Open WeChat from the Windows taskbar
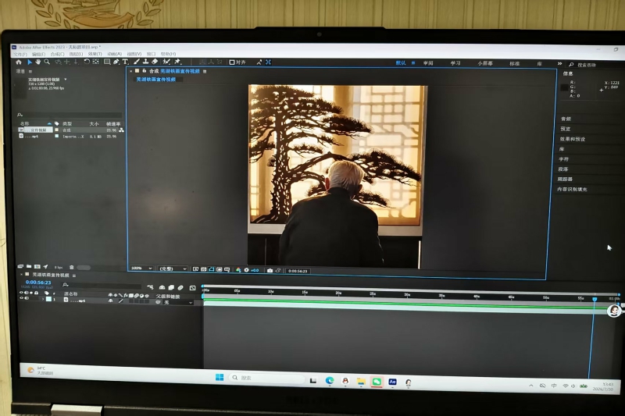Viewport: 625px width, 416px height. tap(377, 382)
